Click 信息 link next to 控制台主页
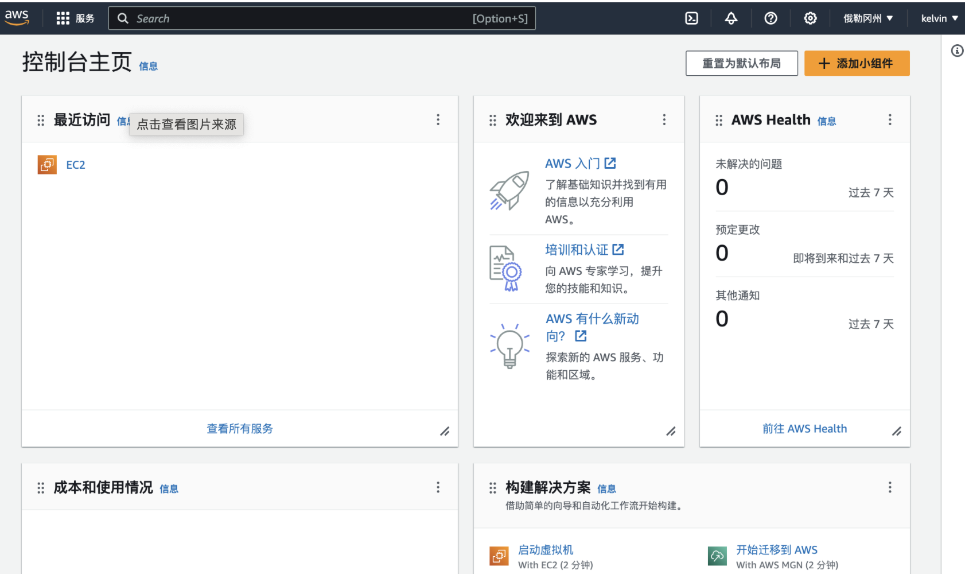This screenshot has height=574, width=965. tap(148, 66)
